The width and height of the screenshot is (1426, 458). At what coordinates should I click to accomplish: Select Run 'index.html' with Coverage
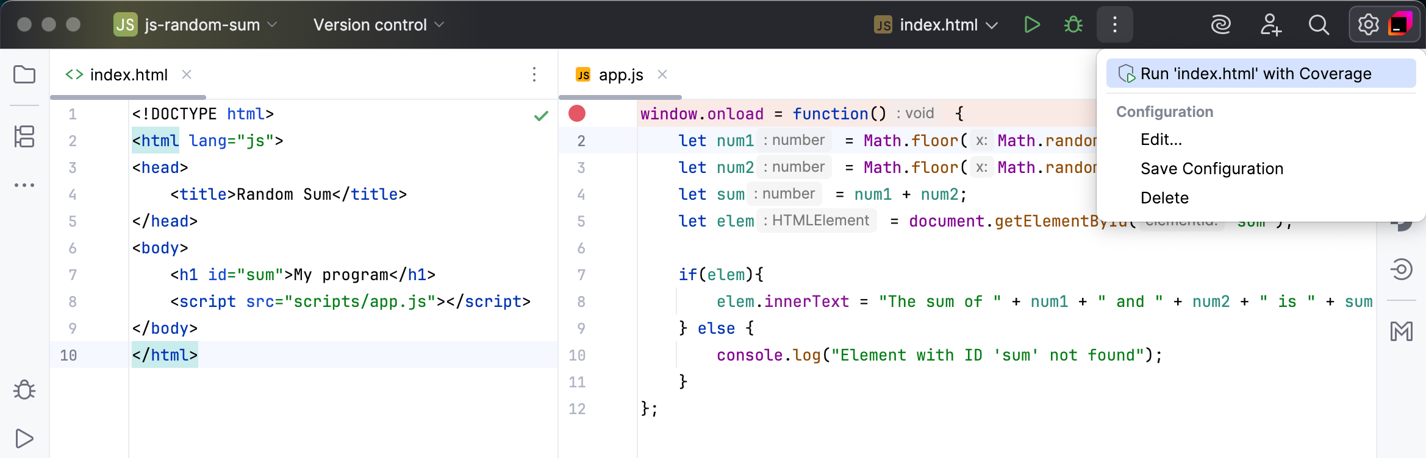1256,74
